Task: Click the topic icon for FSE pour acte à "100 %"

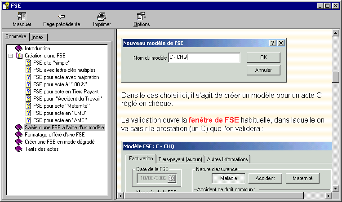Action: point(28,84)
